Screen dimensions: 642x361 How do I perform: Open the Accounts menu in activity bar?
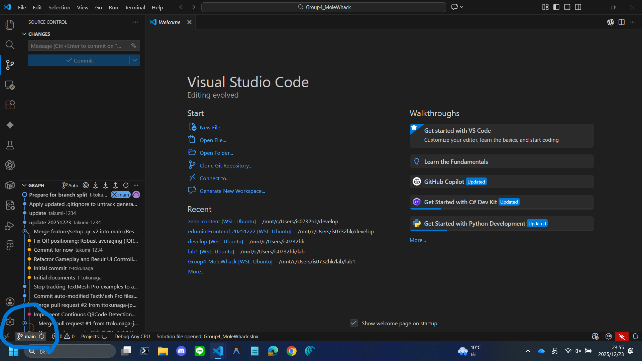point(10,302)
